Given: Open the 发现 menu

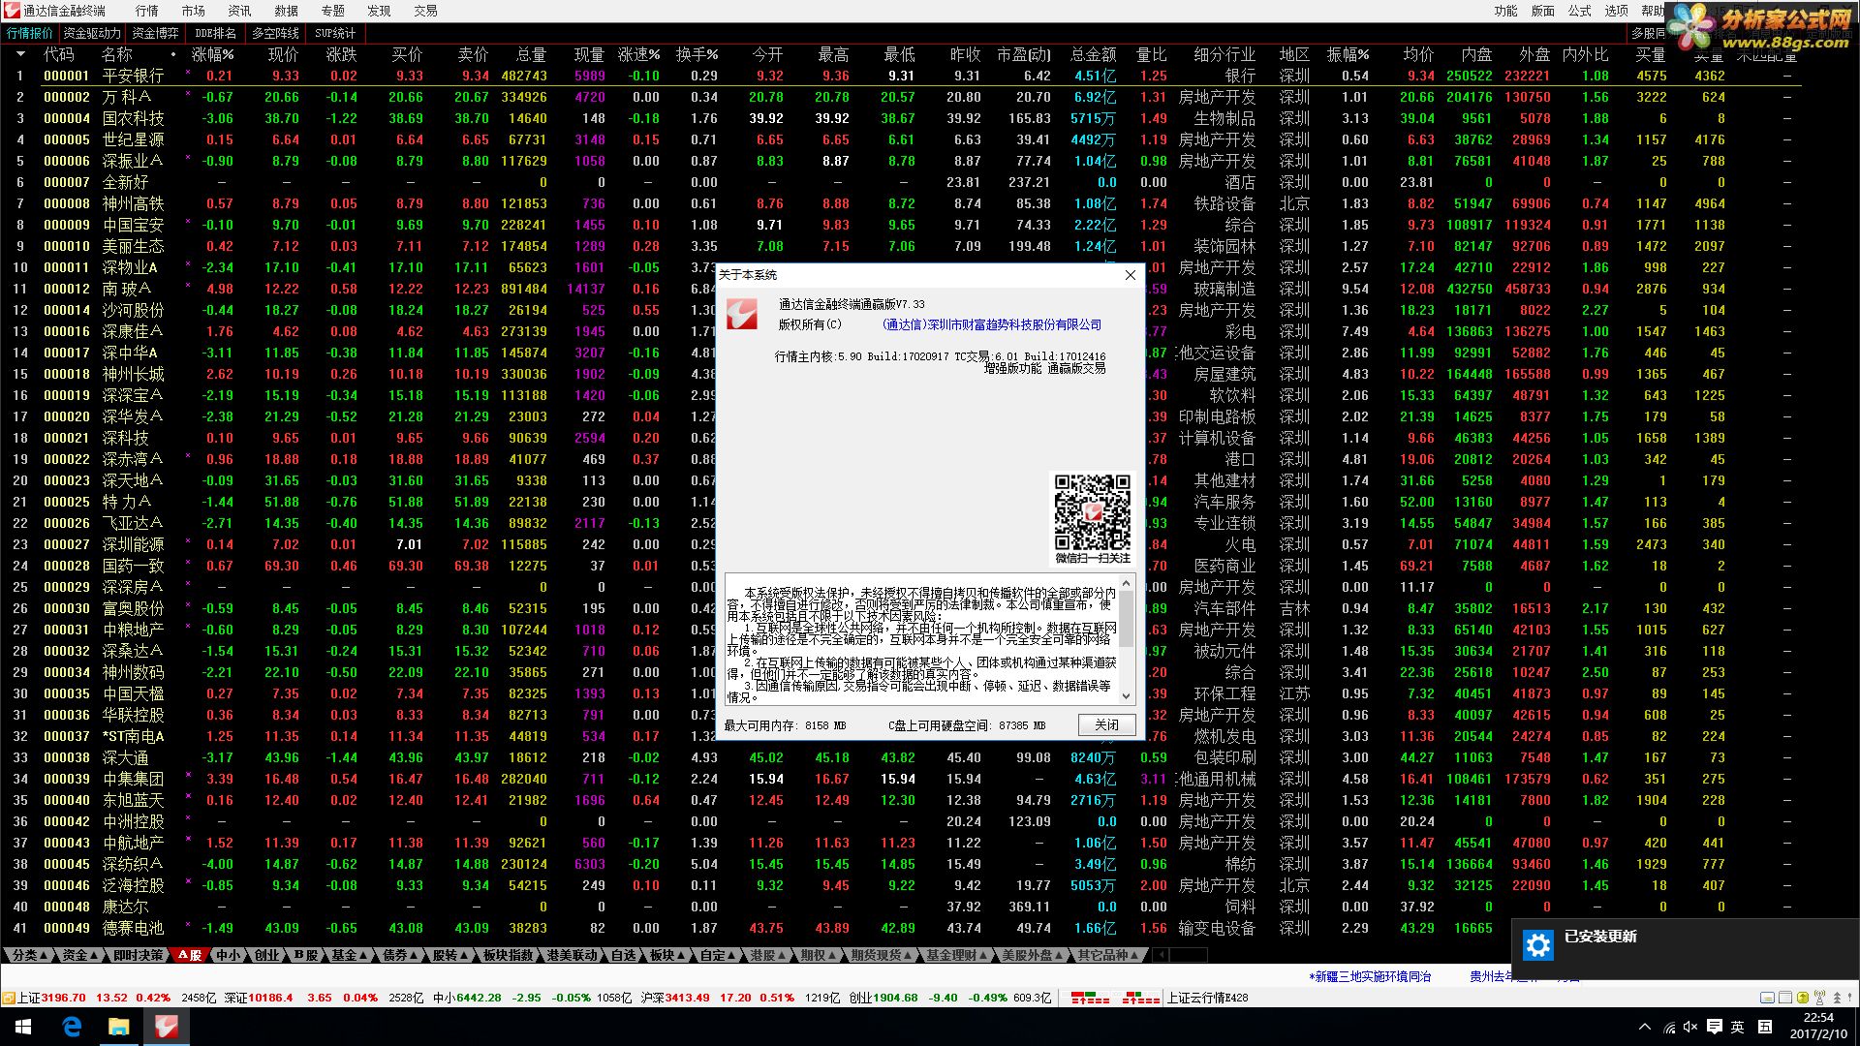Looking at the screenshot, I should click(x=380, y=11).
